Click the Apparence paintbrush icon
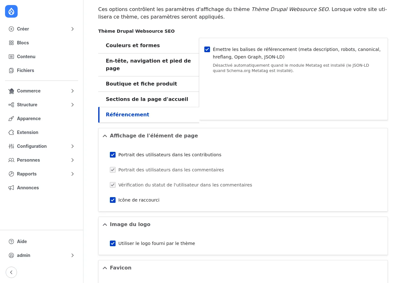403x283 pixels. point(11,119)
